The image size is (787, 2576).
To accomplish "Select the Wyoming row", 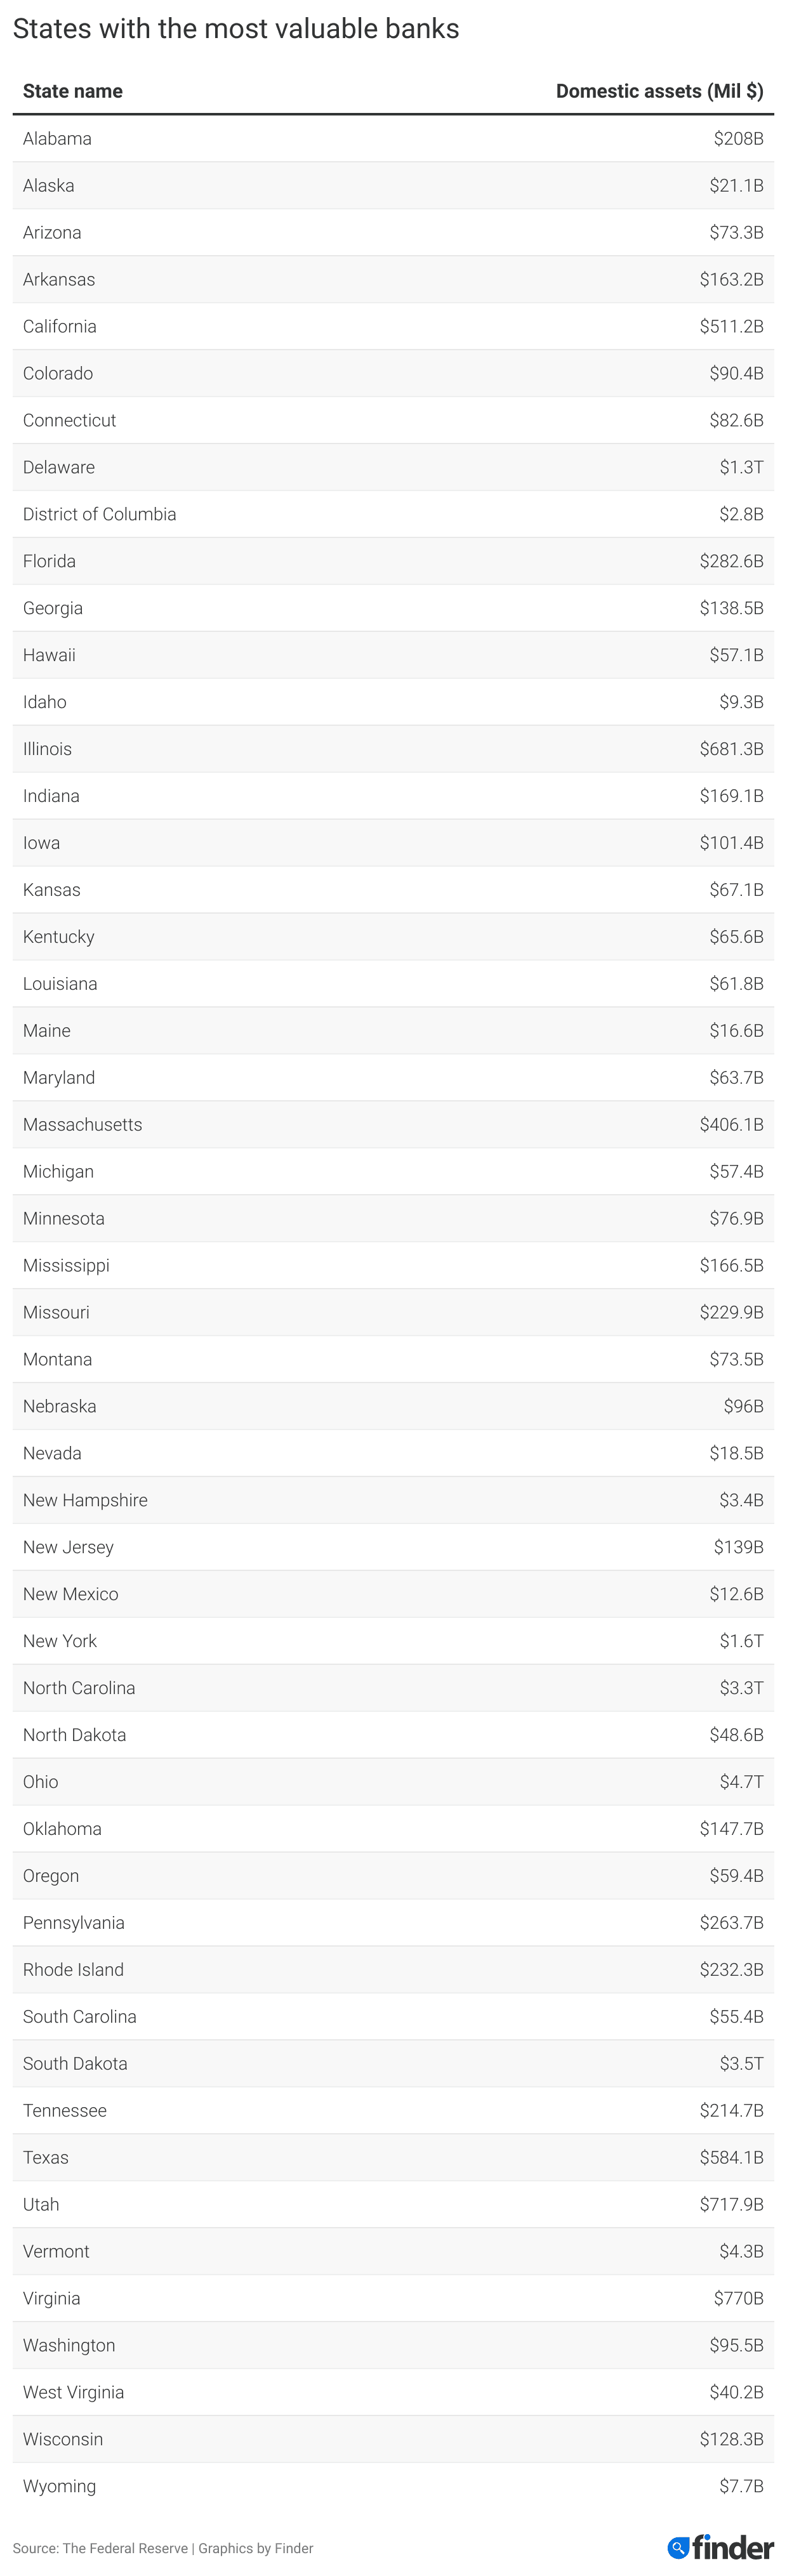I will tap(393, 2486).
